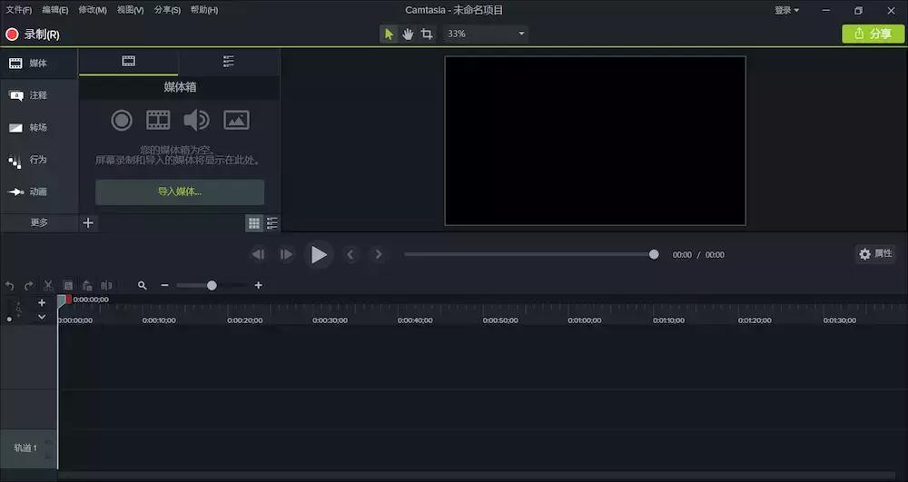Open the 注释 annotations panel

pos(39,95)
